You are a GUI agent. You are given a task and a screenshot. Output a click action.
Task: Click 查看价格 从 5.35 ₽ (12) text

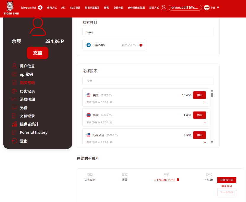(100, 102)
